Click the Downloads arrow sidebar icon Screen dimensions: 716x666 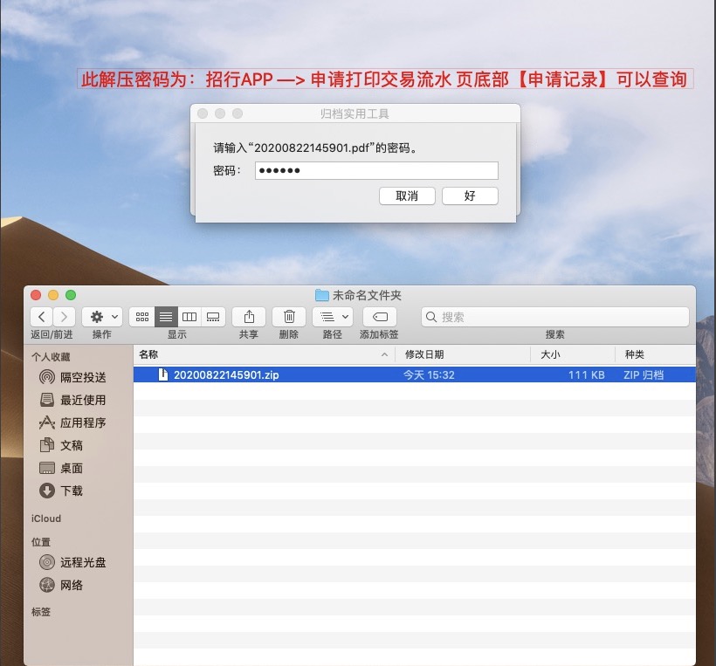[46, 491]
